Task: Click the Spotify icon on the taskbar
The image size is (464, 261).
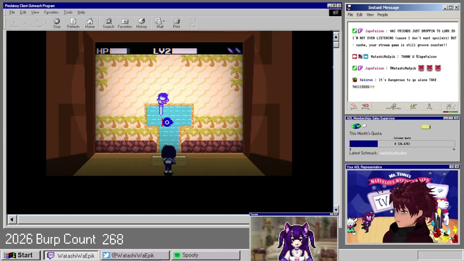Action: (x=177, y=256)
